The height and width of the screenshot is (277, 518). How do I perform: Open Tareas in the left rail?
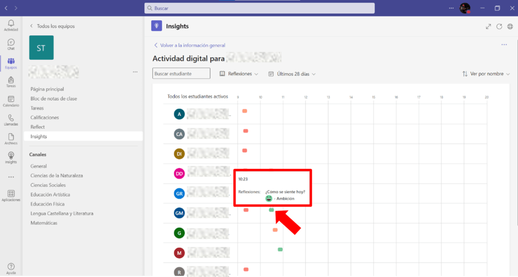[x=11, y=82]
